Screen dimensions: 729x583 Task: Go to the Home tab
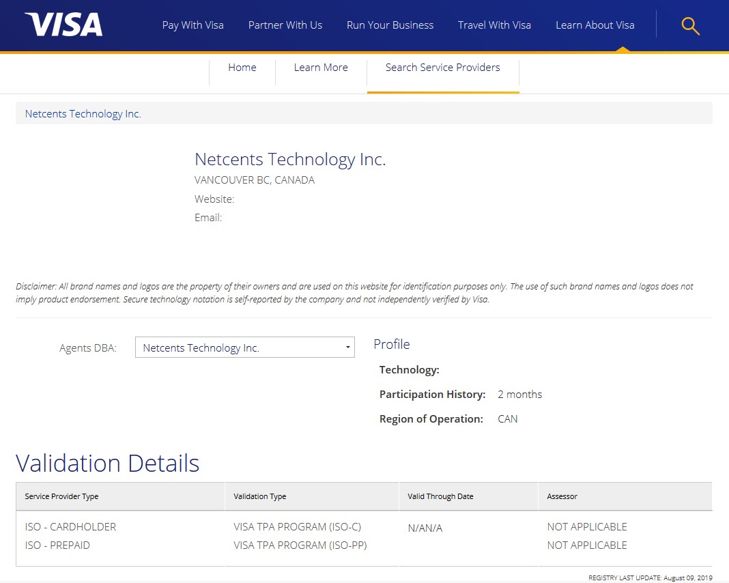coord(242,68)
